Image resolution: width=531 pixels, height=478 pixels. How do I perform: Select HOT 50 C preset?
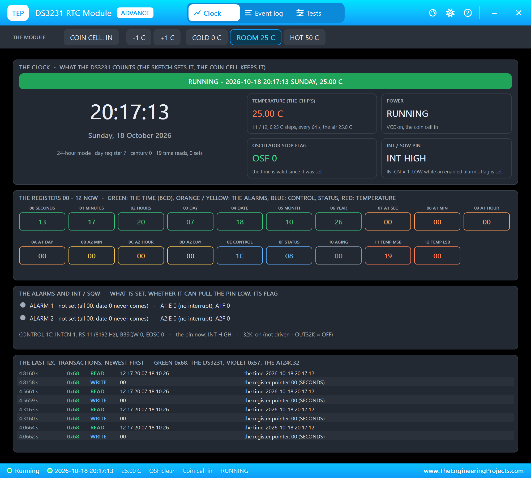pos(304,37)
